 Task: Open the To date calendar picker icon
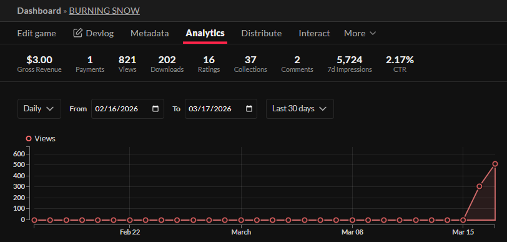(x=249, y=109)
